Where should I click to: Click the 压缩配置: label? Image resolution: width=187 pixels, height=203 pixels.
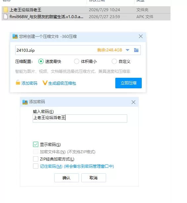pyautogui.click(x=24, y=62)
